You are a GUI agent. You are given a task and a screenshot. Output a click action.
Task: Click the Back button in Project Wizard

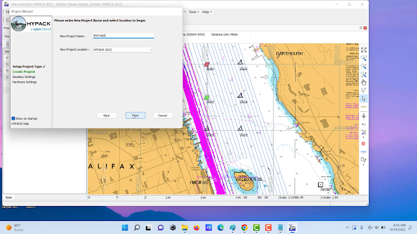107,116
